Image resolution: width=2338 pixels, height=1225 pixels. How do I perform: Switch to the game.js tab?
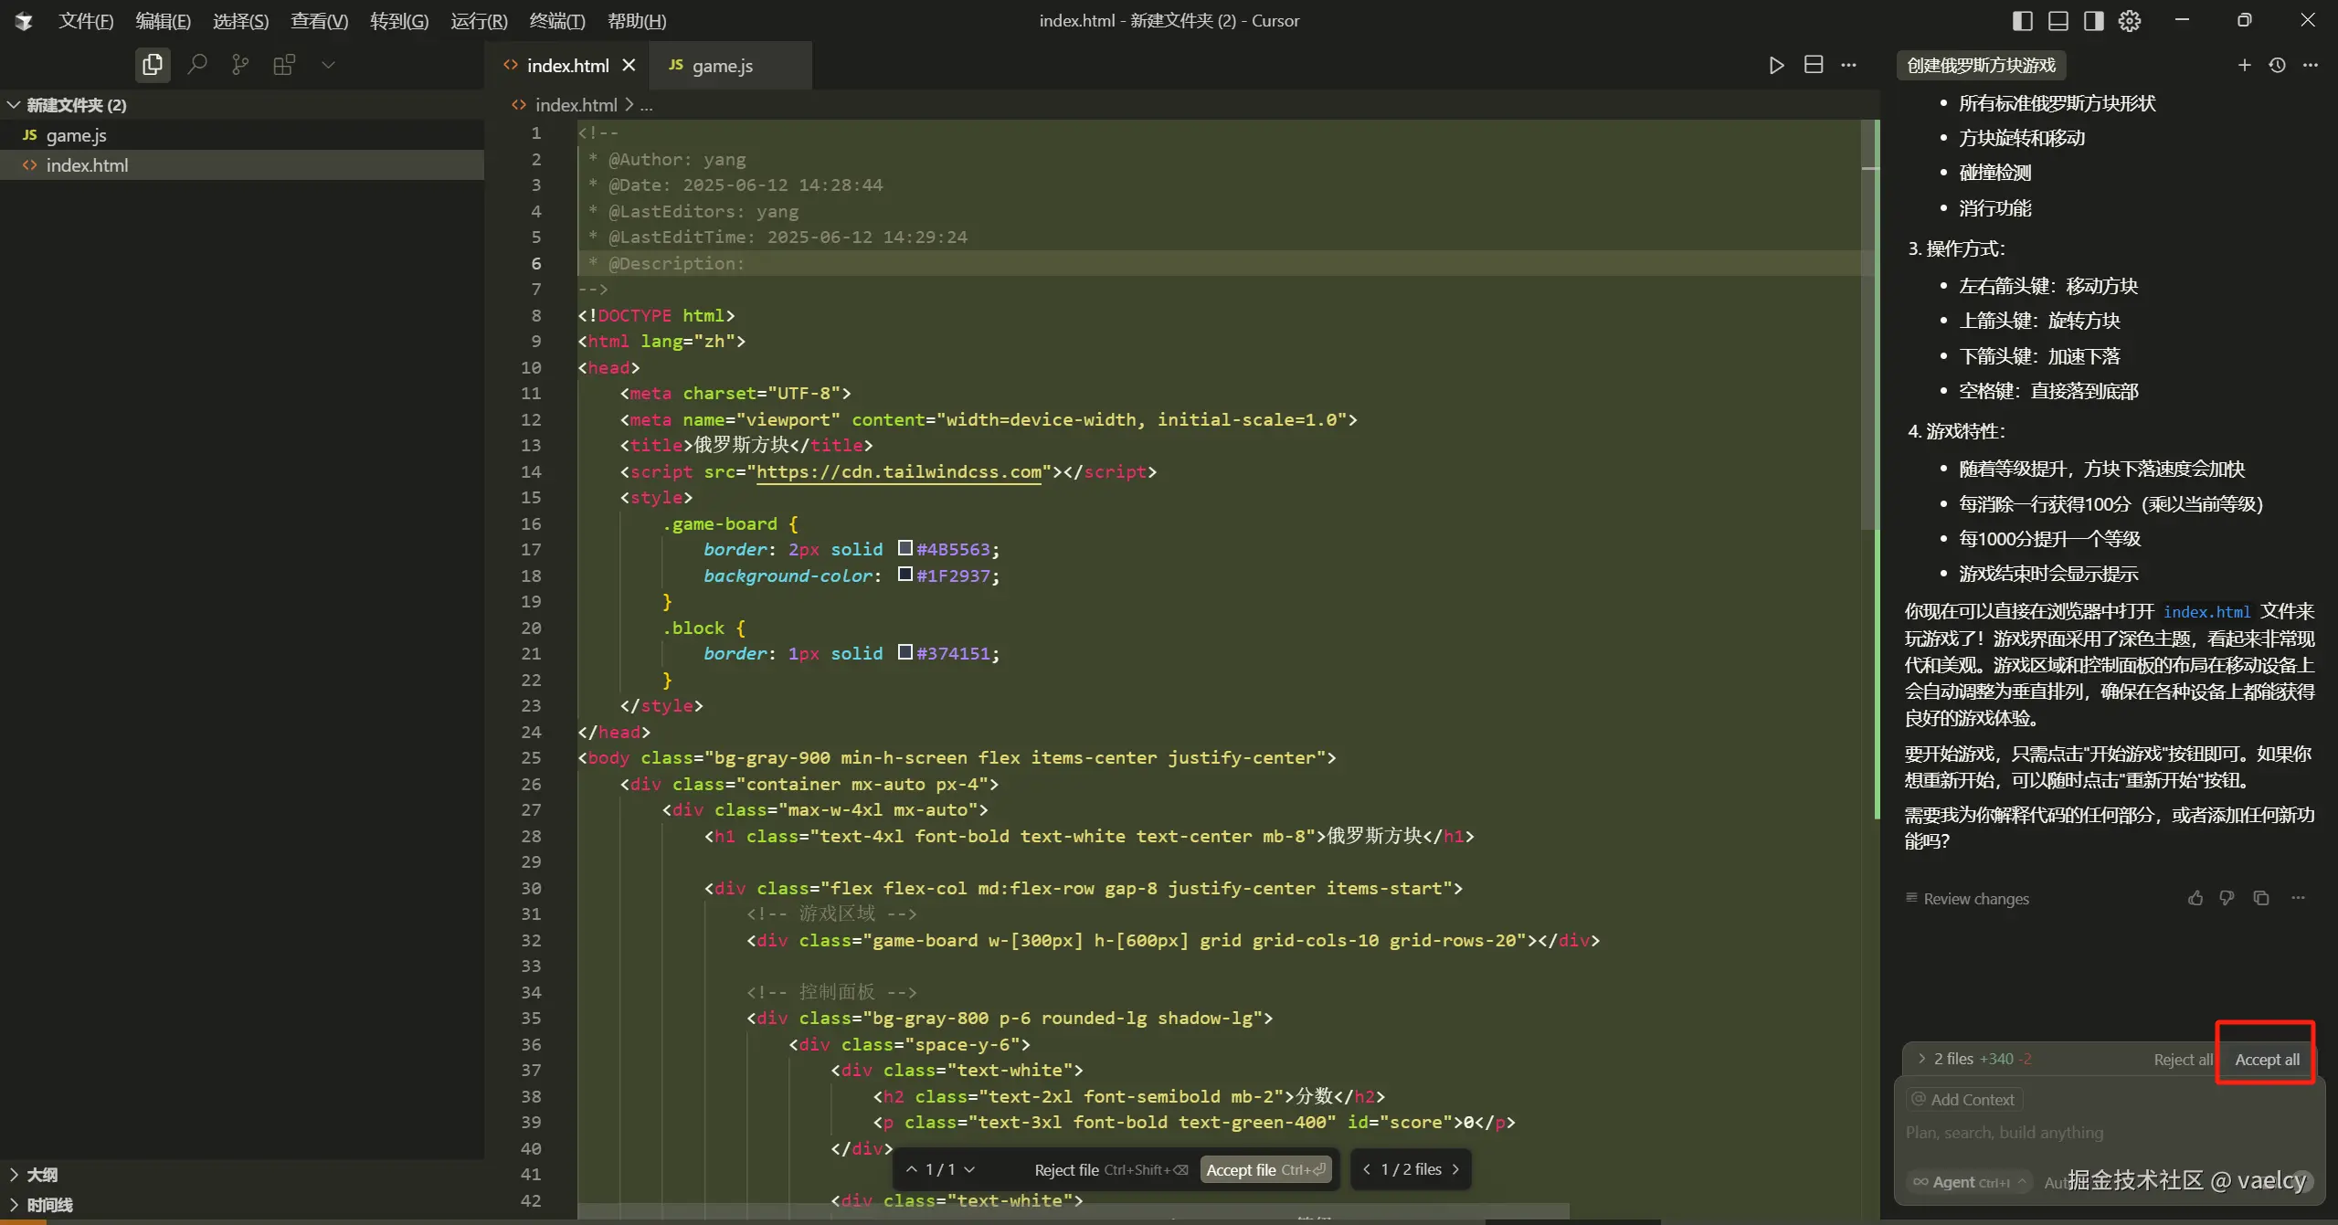pos(722,66)
